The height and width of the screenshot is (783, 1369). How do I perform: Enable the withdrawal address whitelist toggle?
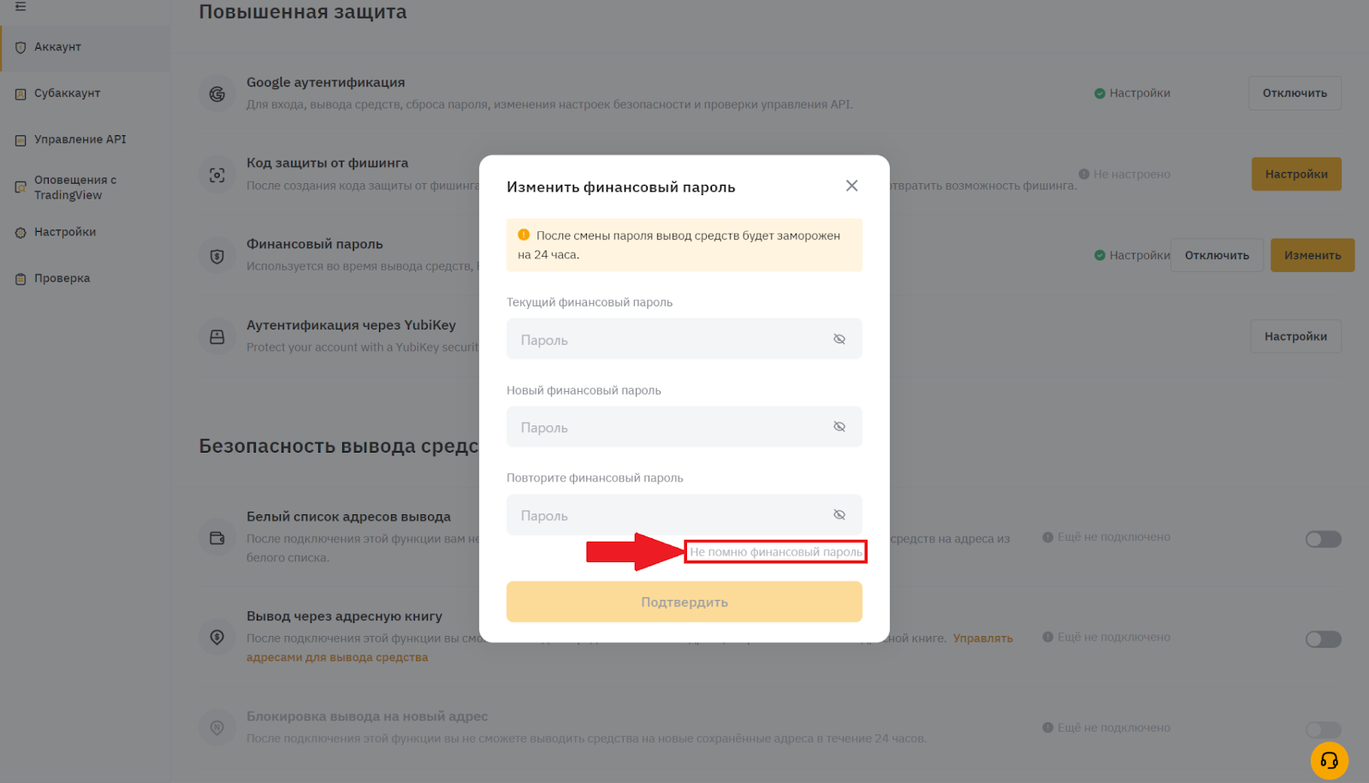pos(1323,539)
